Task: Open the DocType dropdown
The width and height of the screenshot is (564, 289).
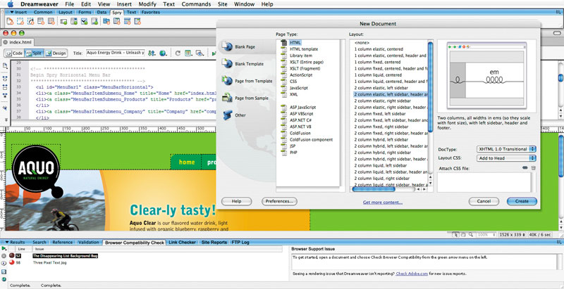Action: tap(505, 149)
